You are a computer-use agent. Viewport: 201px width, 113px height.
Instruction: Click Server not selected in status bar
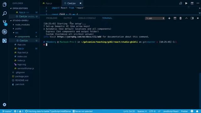point(82,111)
